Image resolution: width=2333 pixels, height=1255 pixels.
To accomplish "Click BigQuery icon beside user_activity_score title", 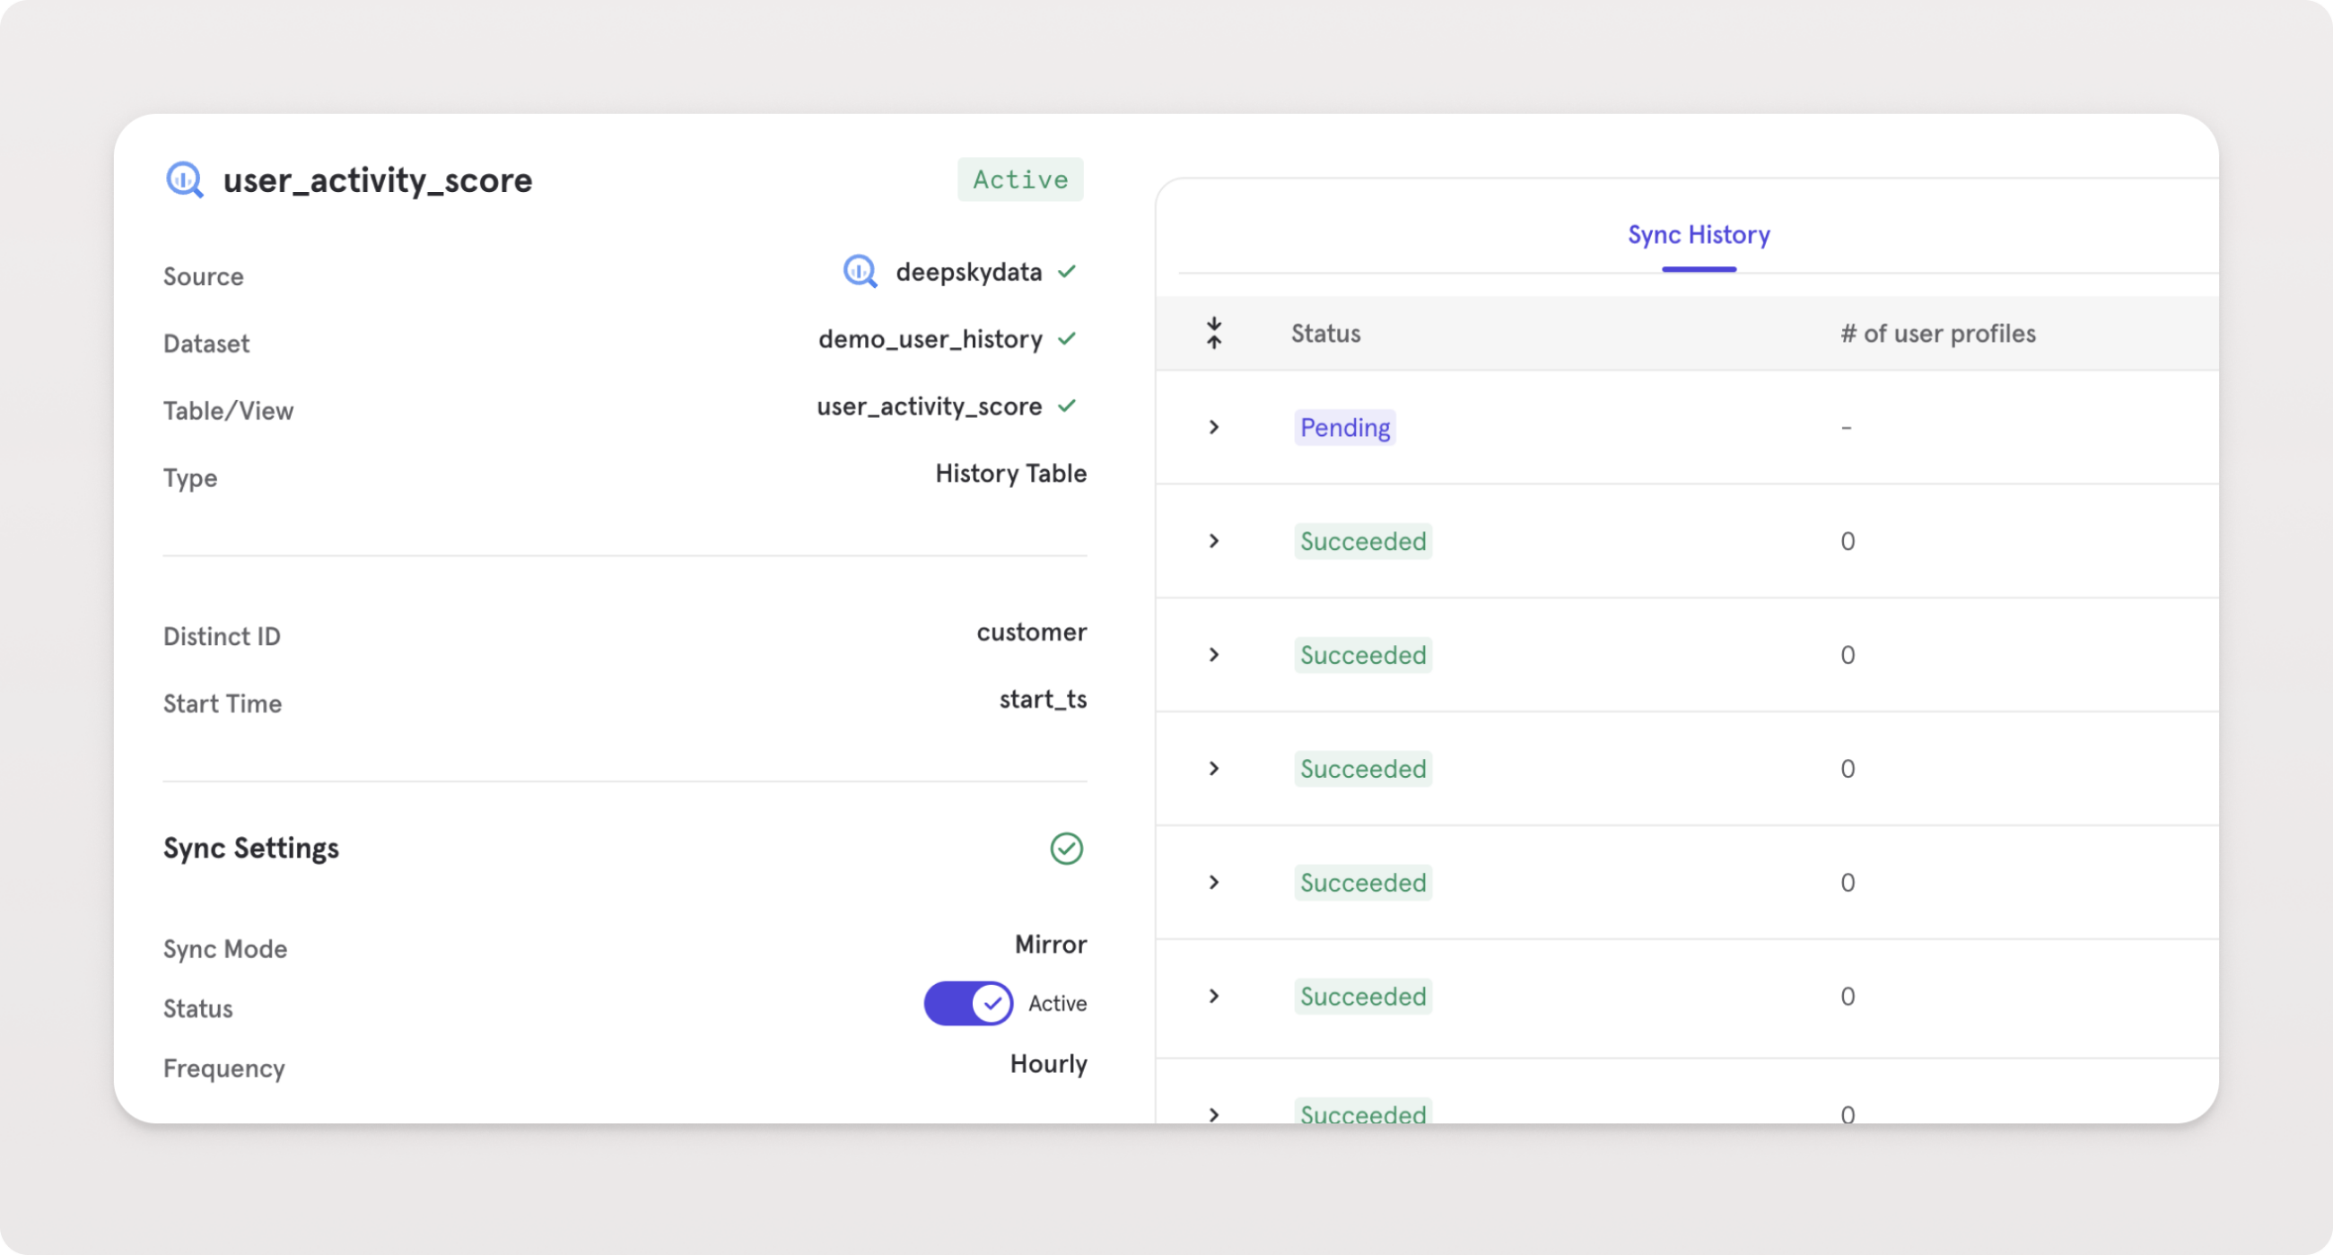I will point(185,179).
